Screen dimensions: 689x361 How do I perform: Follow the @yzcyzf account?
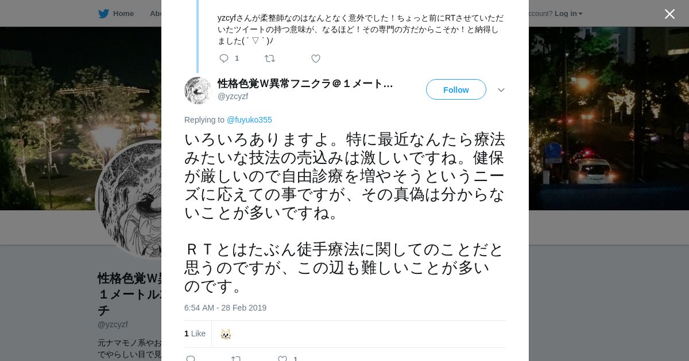click(456, 90)
